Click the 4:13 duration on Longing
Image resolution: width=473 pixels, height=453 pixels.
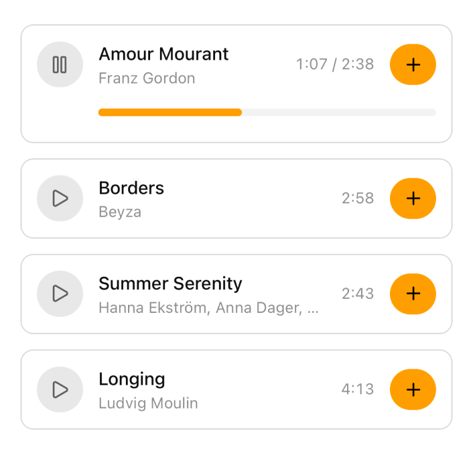click(x=358, y=389)
